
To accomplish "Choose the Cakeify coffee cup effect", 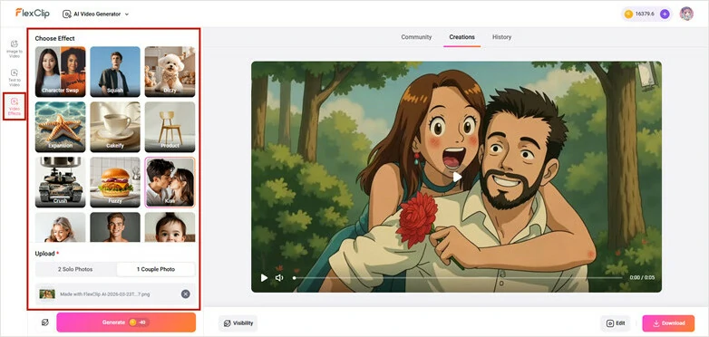I will [115, 127].
